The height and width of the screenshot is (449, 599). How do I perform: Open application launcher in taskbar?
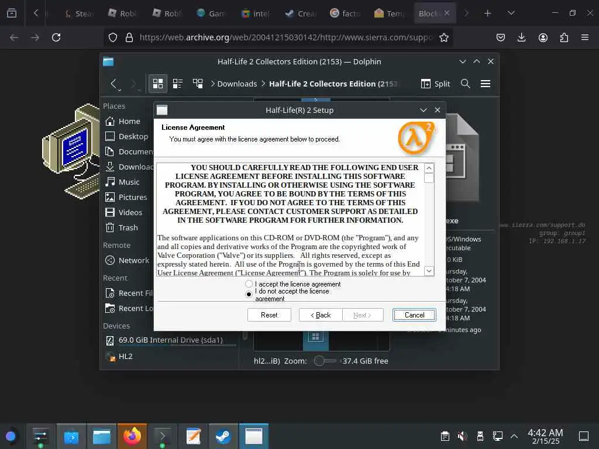(11, 436)
